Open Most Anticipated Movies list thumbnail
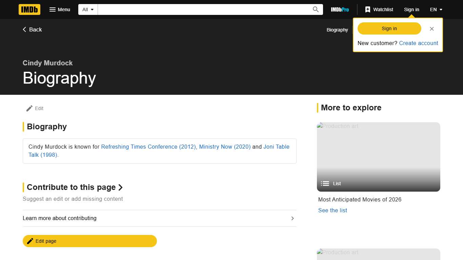The image size is (463, 260). [x=378, y=157]
